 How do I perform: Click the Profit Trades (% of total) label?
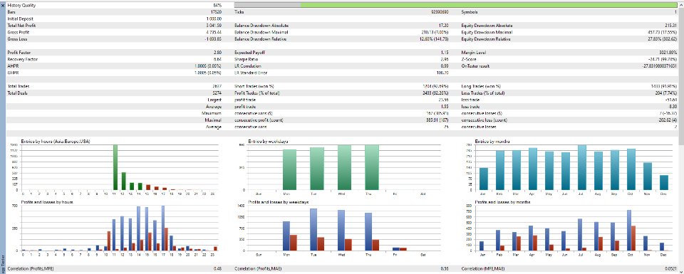tap(258, 93)
